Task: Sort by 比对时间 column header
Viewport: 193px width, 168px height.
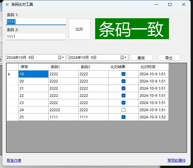Action: tap(153, 67)
